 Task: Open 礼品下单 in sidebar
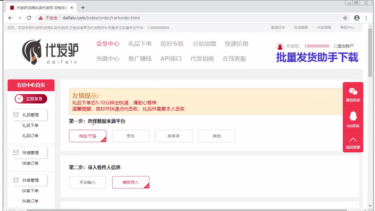(x=30, y=125)
